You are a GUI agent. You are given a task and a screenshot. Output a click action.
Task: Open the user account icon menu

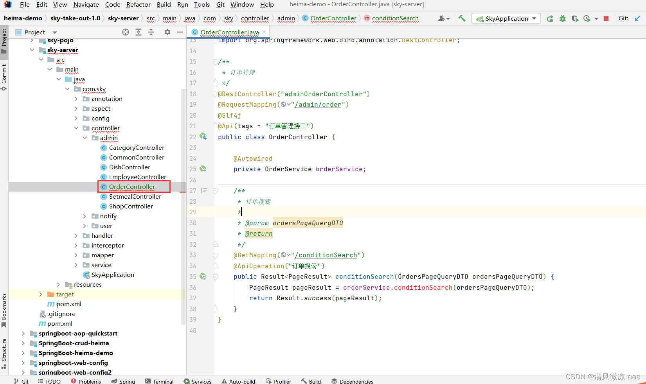pos(443,18)
